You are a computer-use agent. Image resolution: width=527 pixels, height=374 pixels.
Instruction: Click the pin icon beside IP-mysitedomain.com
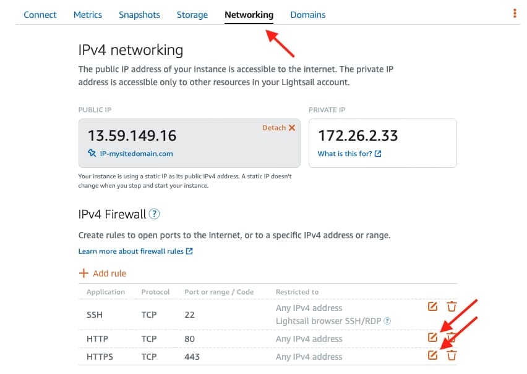(92, 153)
